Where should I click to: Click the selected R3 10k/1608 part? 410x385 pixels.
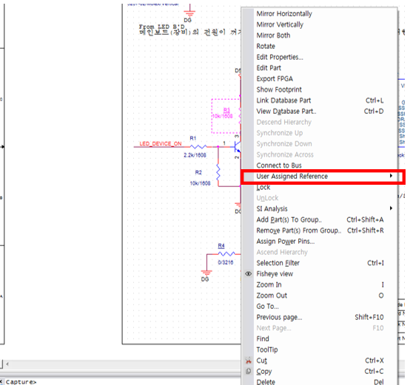(x=226, y=116)
